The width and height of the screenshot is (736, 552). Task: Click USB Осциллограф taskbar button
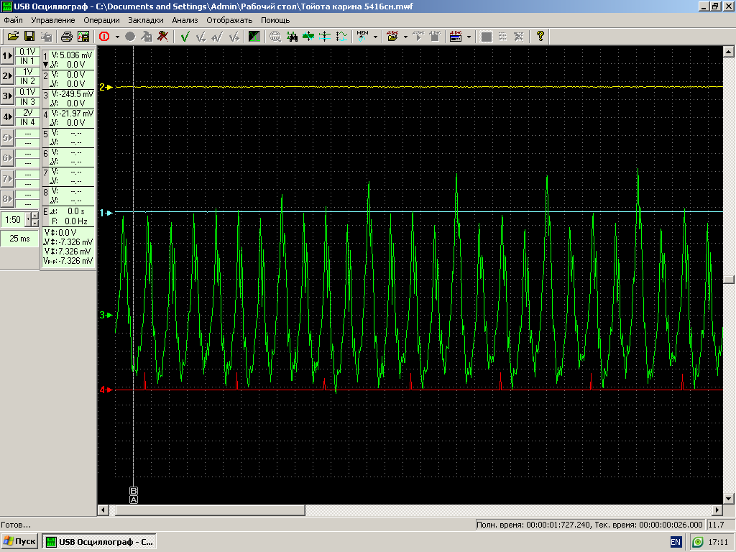(99, 542)
